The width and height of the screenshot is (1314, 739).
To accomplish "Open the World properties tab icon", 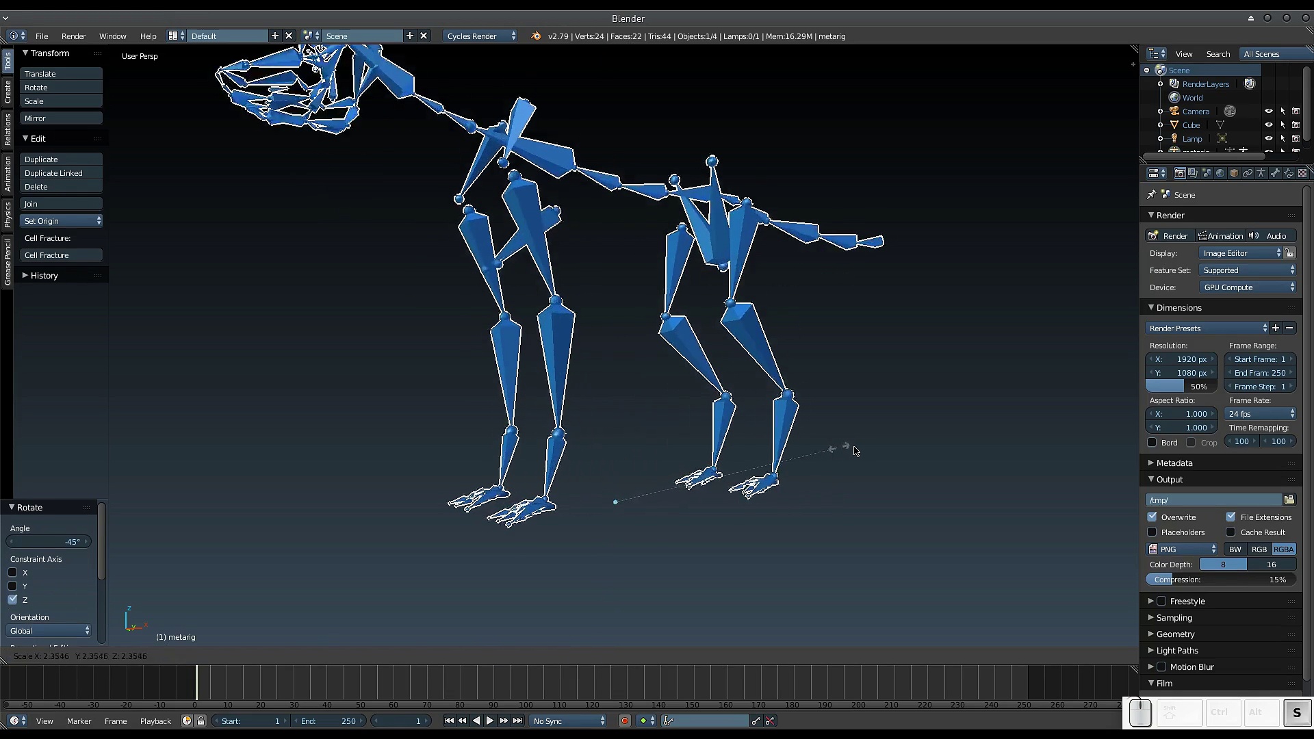I will pyautogui.click(x=1220, y=173).
